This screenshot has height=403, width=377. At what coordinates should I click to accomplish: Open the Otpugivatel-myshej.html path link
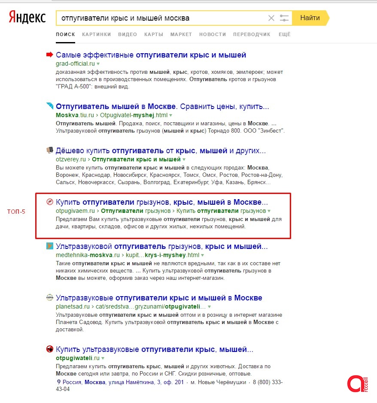[x=134, y=115]
